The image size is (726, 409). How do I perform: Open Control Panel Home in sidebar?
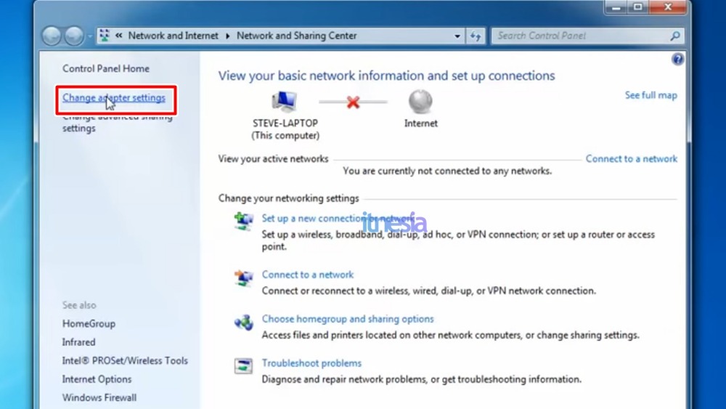pos(106,68)
